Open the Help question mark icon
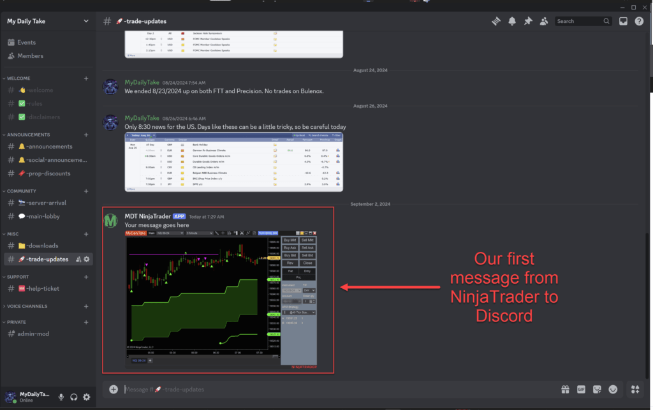 pos(639,21)
